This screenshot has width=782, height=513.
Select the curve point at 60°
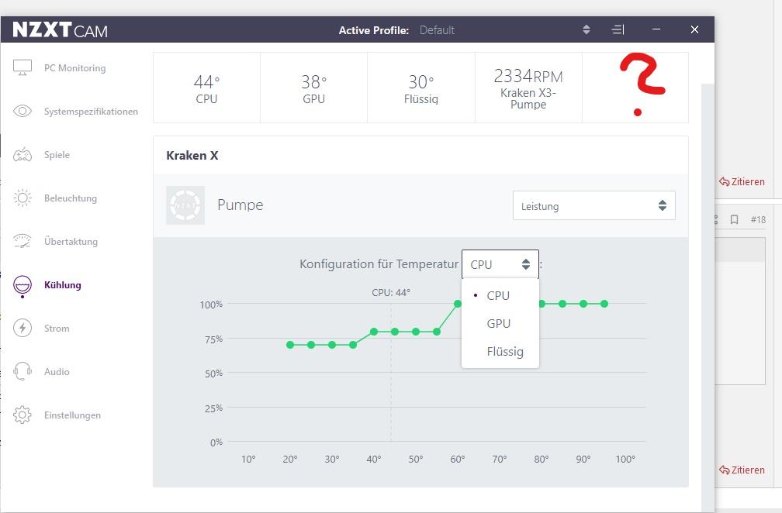tap(458, 304)
